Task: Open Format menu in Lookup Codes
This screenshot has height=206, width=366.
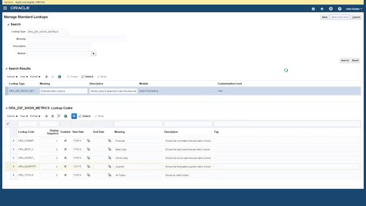Action: coord(35,116)
